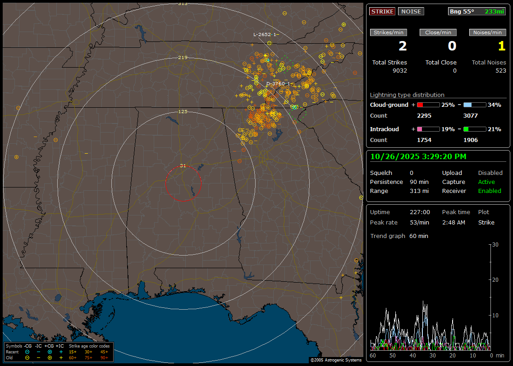Click the old -CG yellow circle symbol in legend

(27, 357)
